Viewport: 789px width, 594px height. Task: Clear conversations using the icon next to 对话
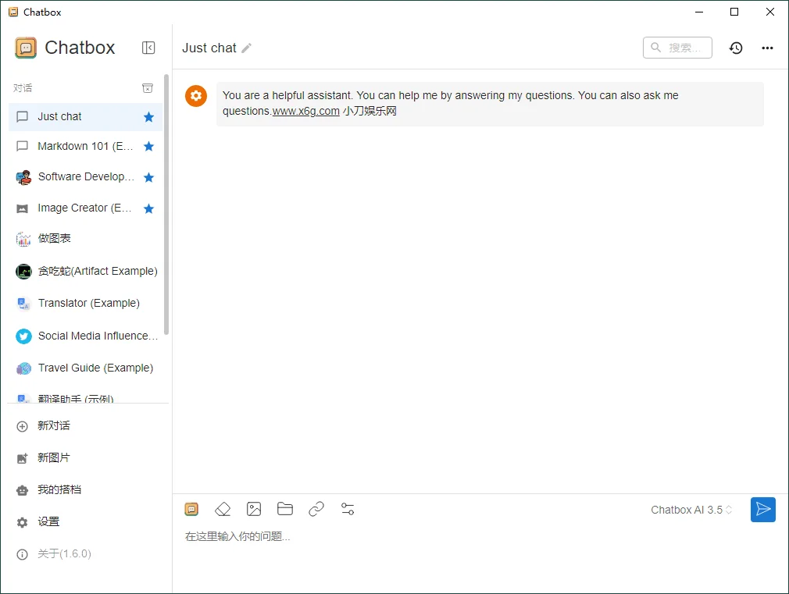click(148, 88)
